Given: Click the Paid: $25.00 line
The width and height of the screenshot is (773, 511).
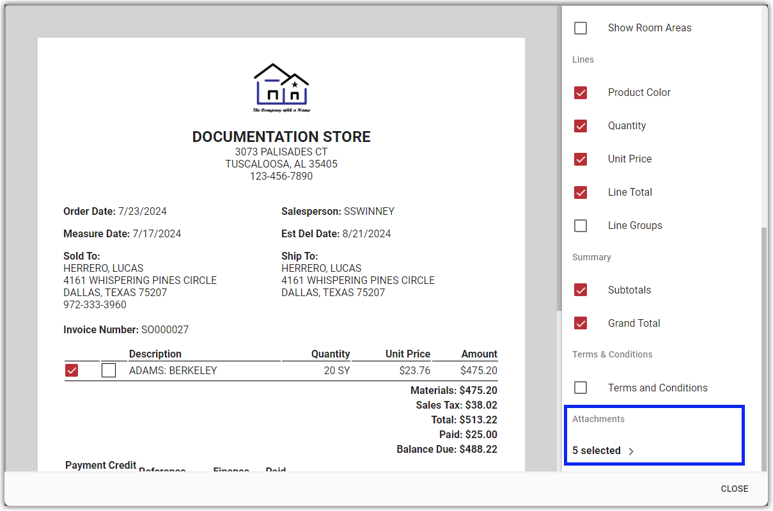Looking at the screenshot, I should click(x=468, y=435).
